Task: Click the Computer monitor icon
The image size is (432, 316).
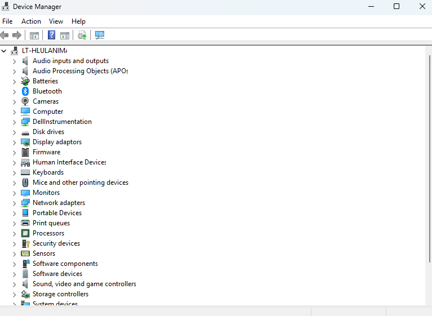Action: [25, 112]
